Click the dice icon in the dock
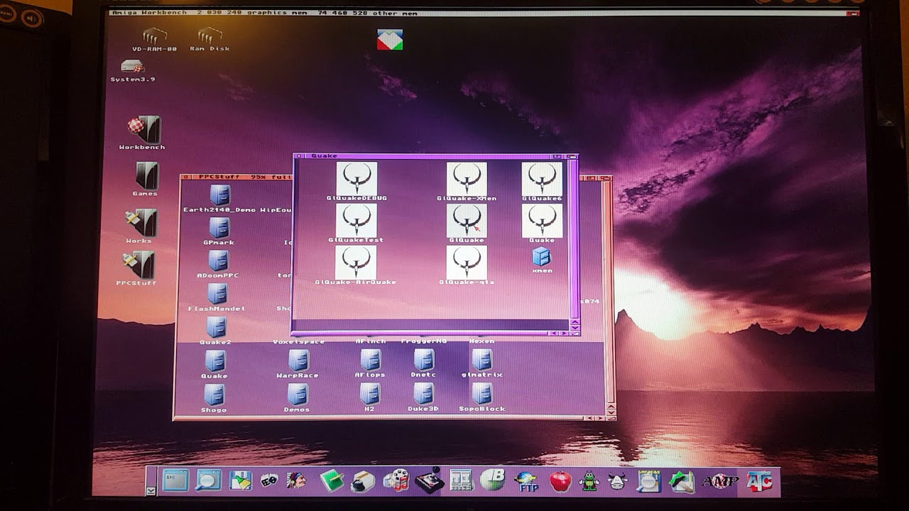 tap(268, 480)
